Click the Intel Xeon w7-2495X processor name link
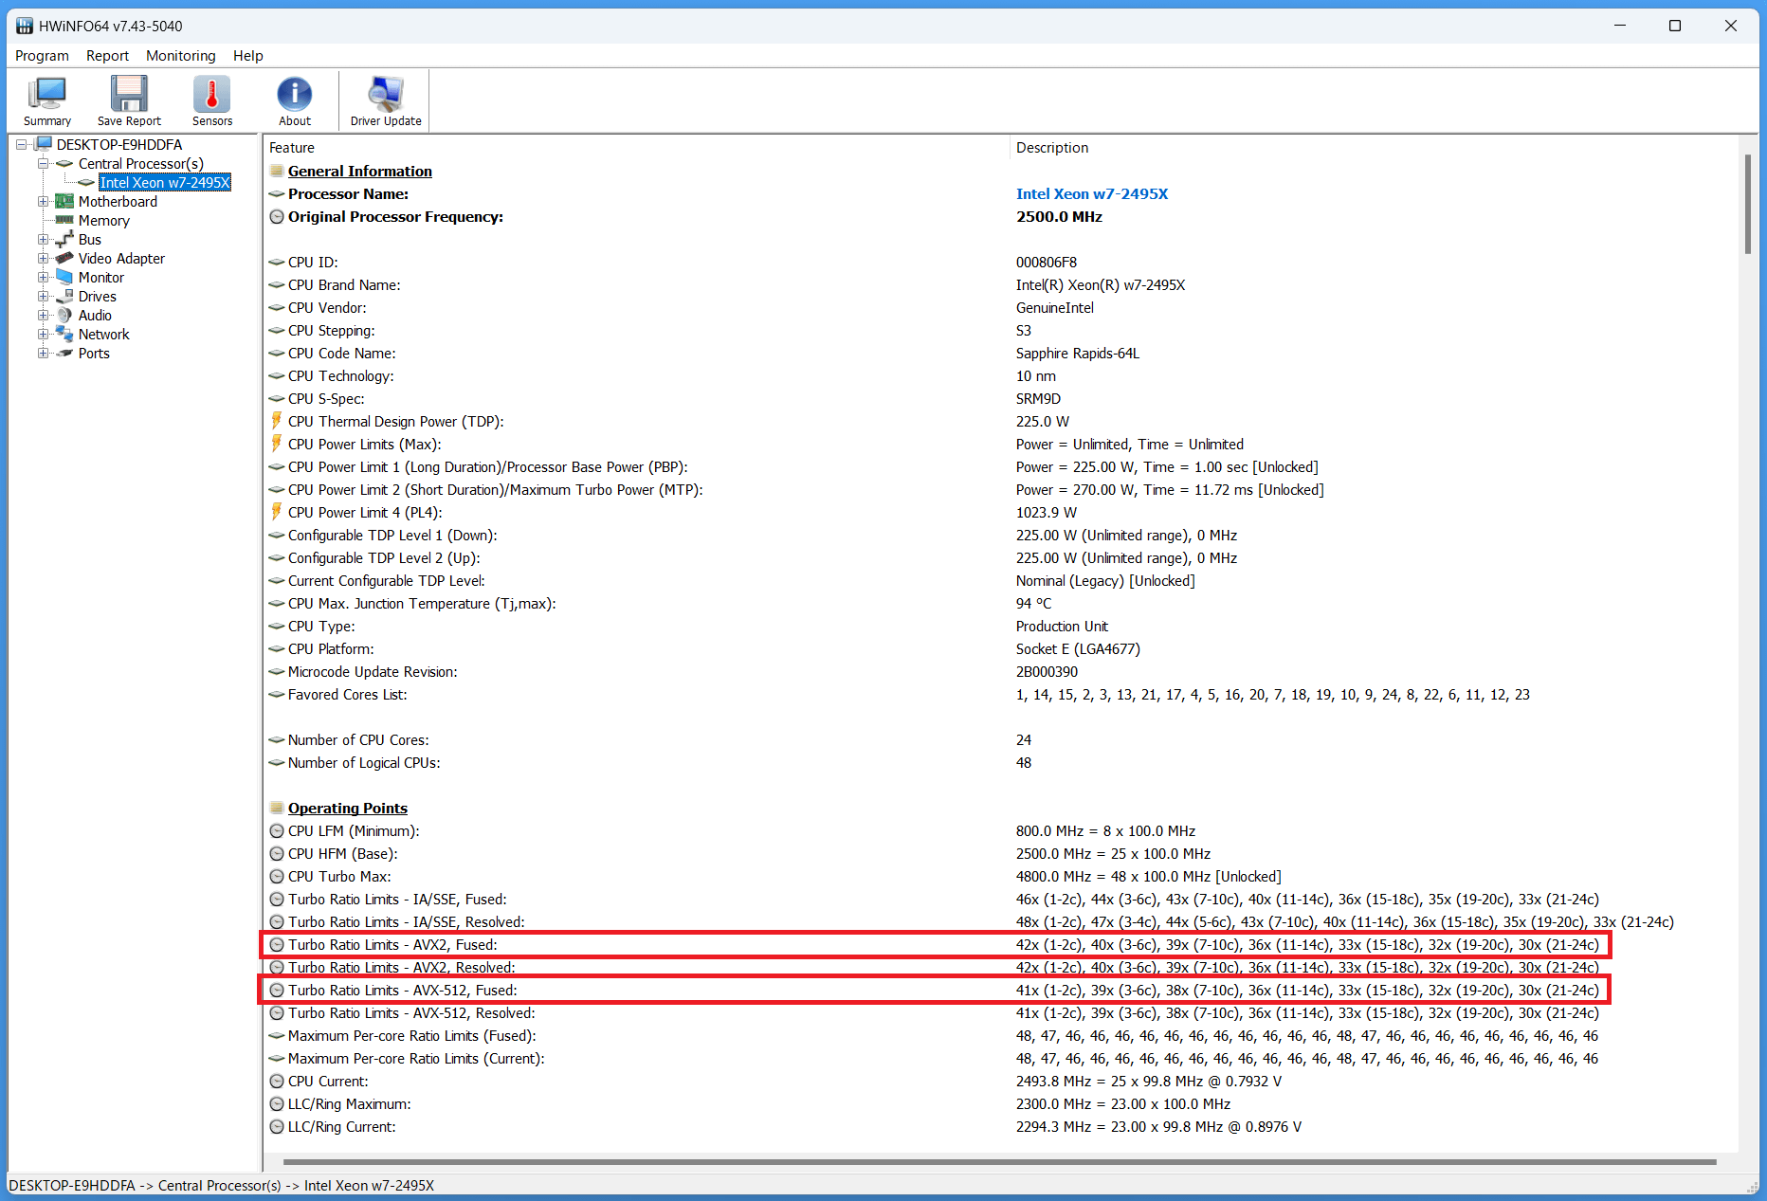Screen dimensions: 1767x1201 1092,193
